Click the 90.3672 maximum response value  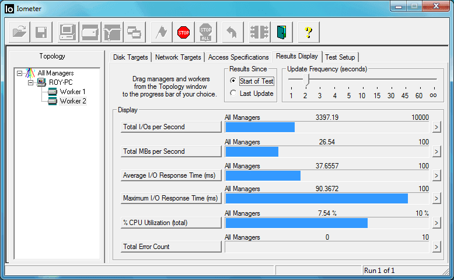pos(327,189)
